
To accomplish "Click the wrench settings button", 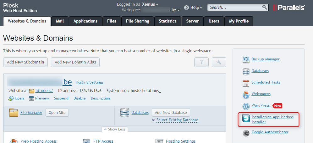I will click(219, 62).
